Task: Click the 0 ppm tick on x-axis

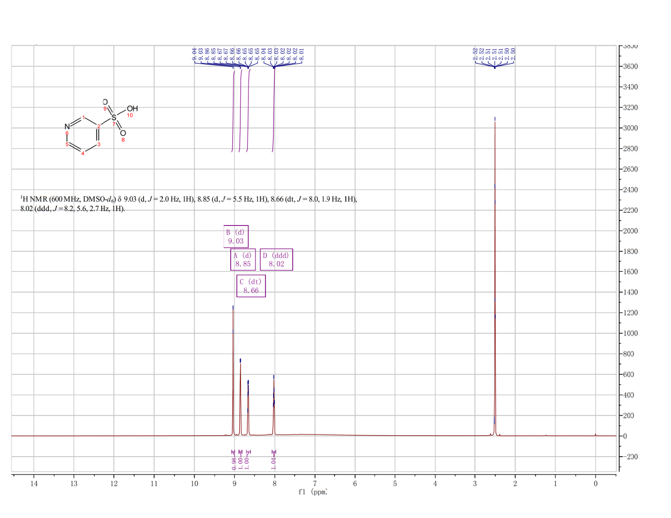Action: pyautogui.click(x=596, y=483)
